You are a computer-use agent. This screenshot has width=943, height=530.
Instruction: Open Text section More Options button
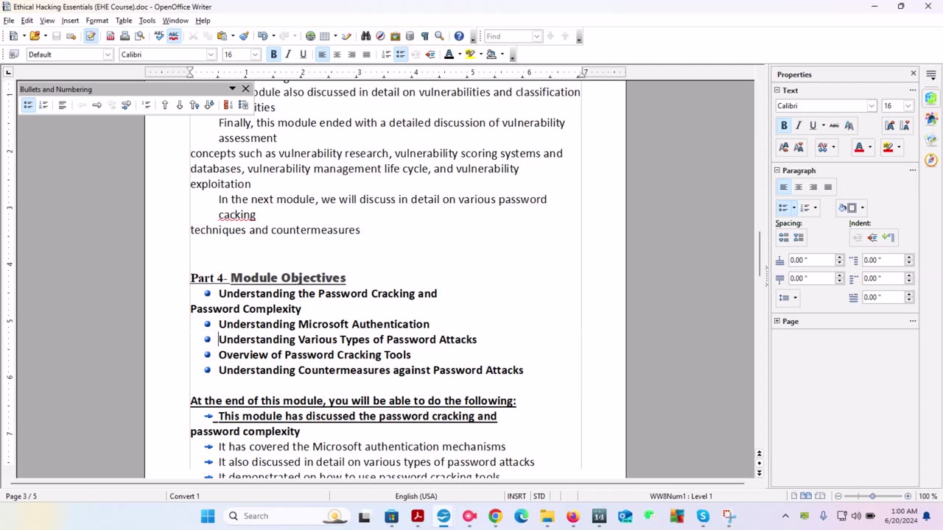click(913, 91)
